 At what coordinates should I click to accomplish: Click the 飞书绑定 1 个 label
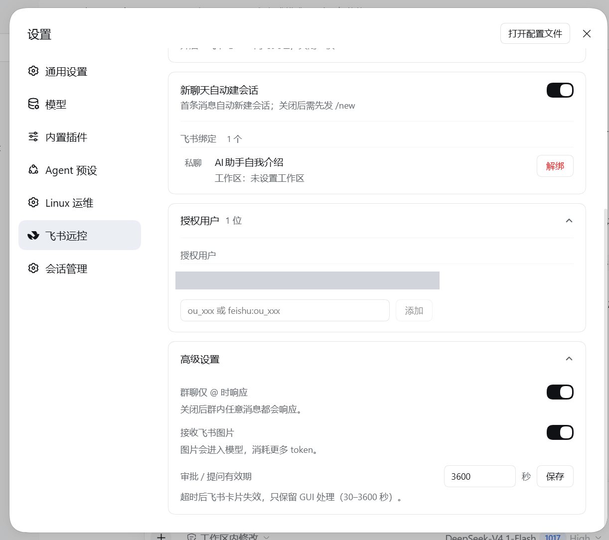click(x=211, y=139)
